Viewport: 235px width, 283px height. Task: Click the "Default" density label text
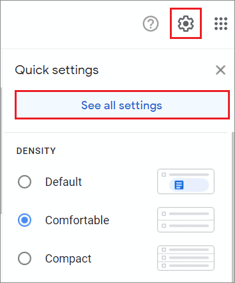(x=63, y=182)
